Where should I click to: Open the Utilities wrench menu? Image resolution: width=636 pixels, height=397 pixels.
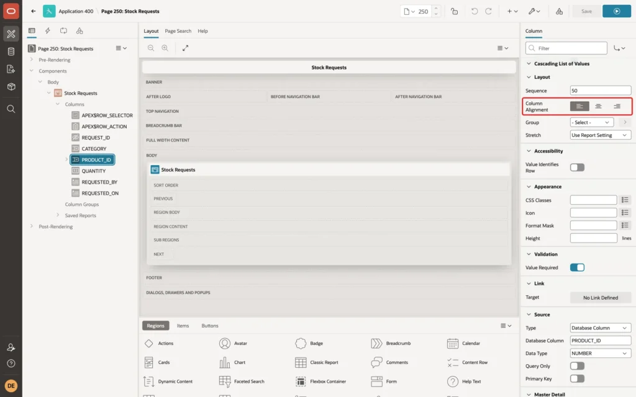534,11
